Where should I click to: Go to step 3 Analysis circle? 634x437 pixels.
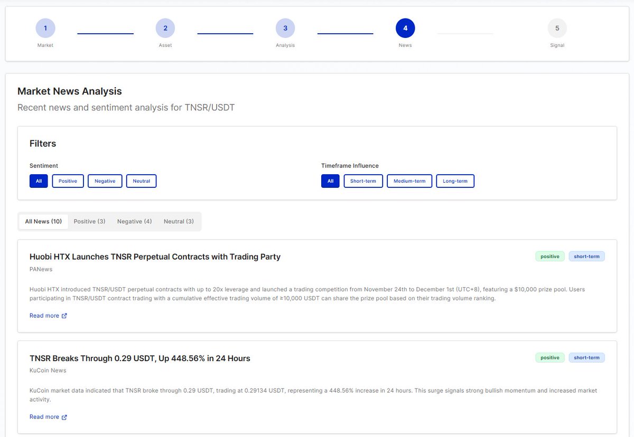click(285, 28)
